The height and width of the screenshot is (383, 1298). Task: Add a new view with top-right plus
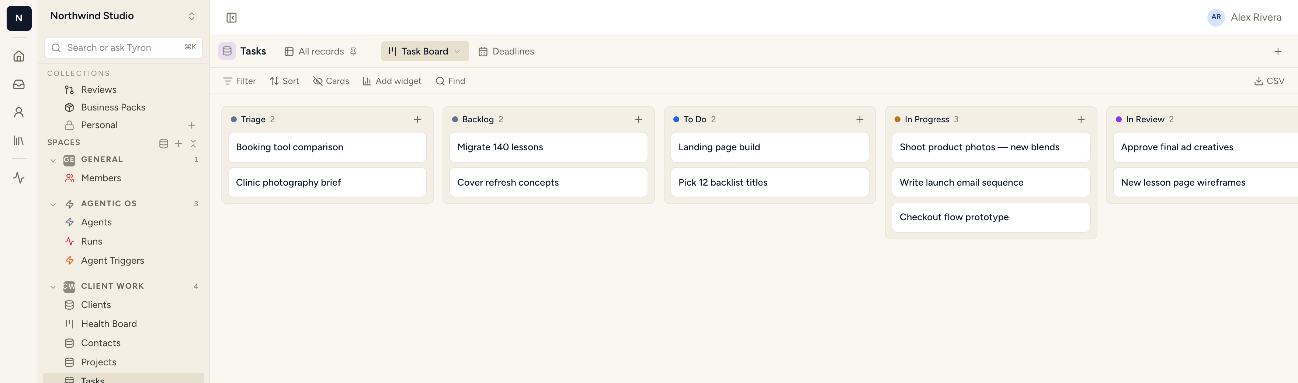(x=1278, y=51)
